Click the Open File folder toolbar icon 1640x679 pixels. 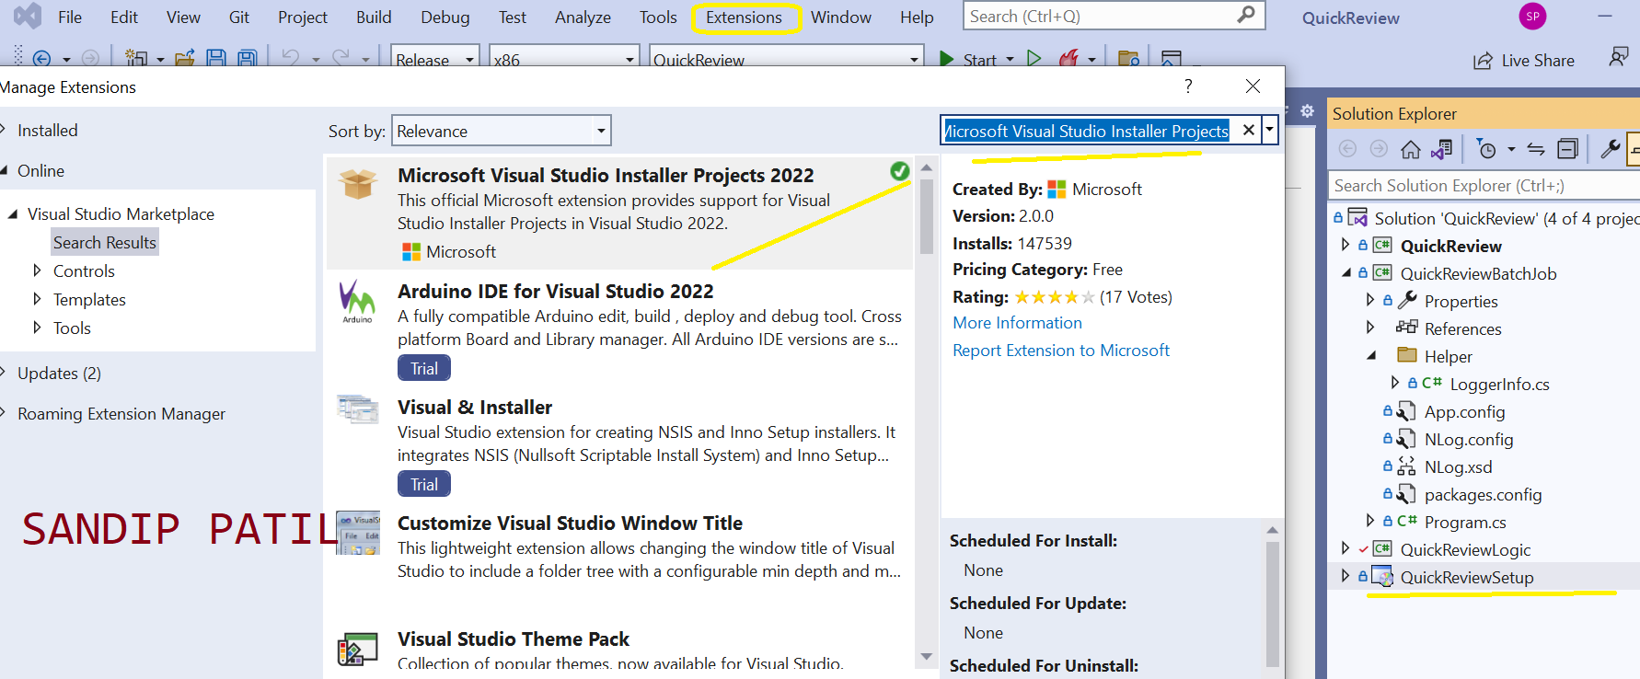(x=185, y=59)
